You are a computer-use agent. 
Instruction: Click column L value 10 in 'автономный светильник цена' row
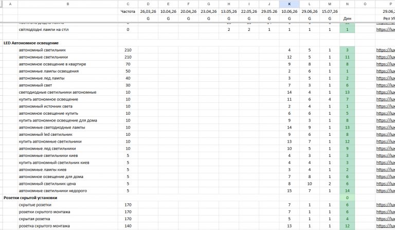(309, 184)
